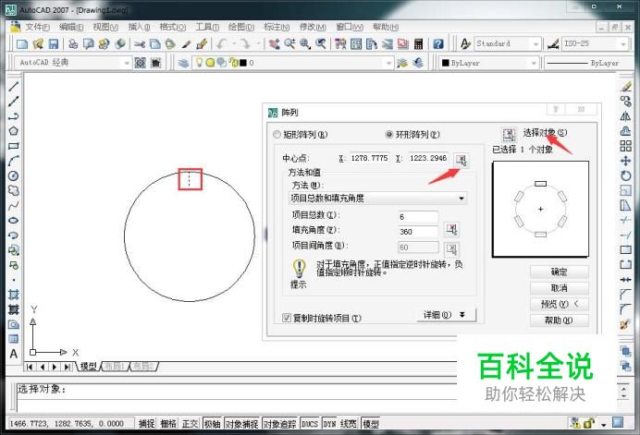Select the Line draw tool
Image resolution: width=640 pixels, height=435 pixels.
pyautogui.click(x=14, y=86)
